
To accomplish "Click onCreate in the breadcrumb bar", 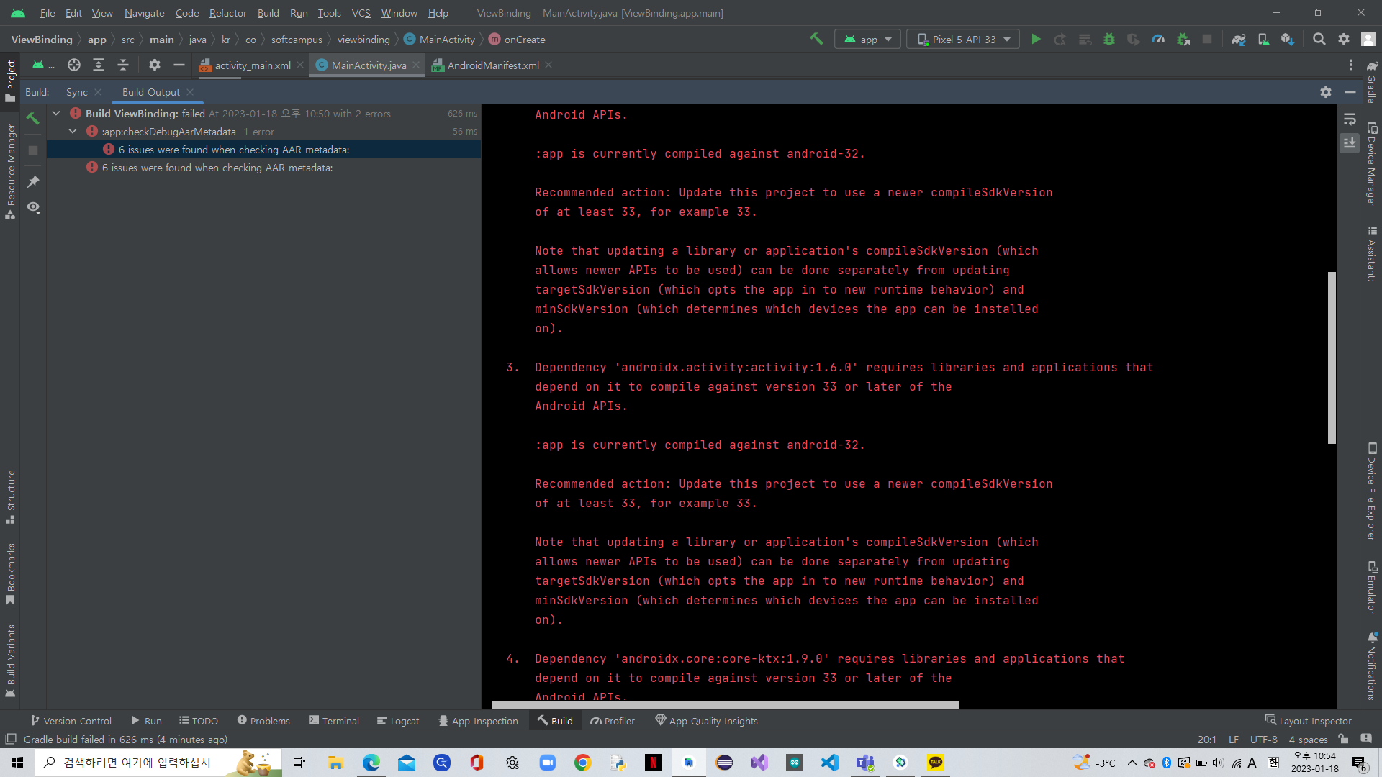I will click(524, 40).
